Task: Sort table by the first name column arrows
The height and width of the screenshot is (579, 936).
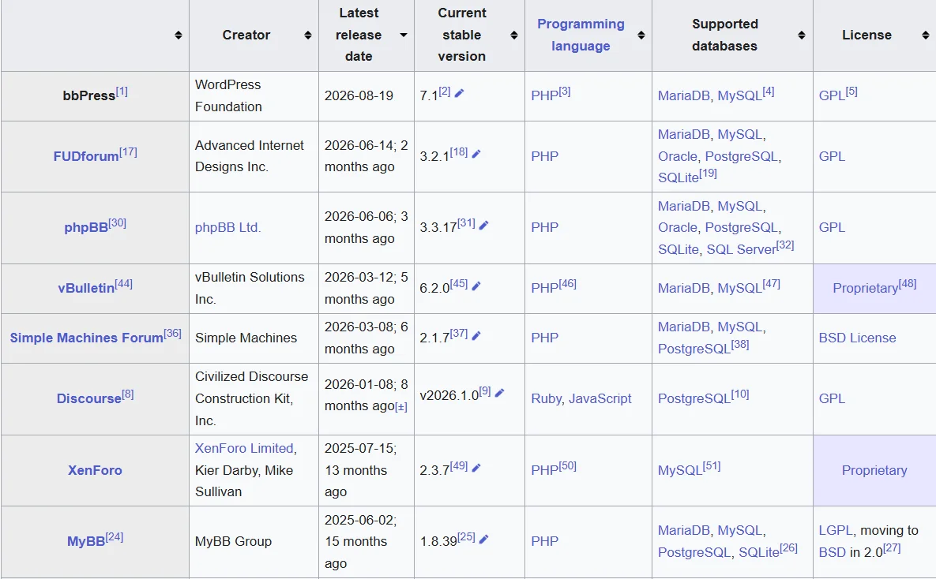Action: [178, 35]
